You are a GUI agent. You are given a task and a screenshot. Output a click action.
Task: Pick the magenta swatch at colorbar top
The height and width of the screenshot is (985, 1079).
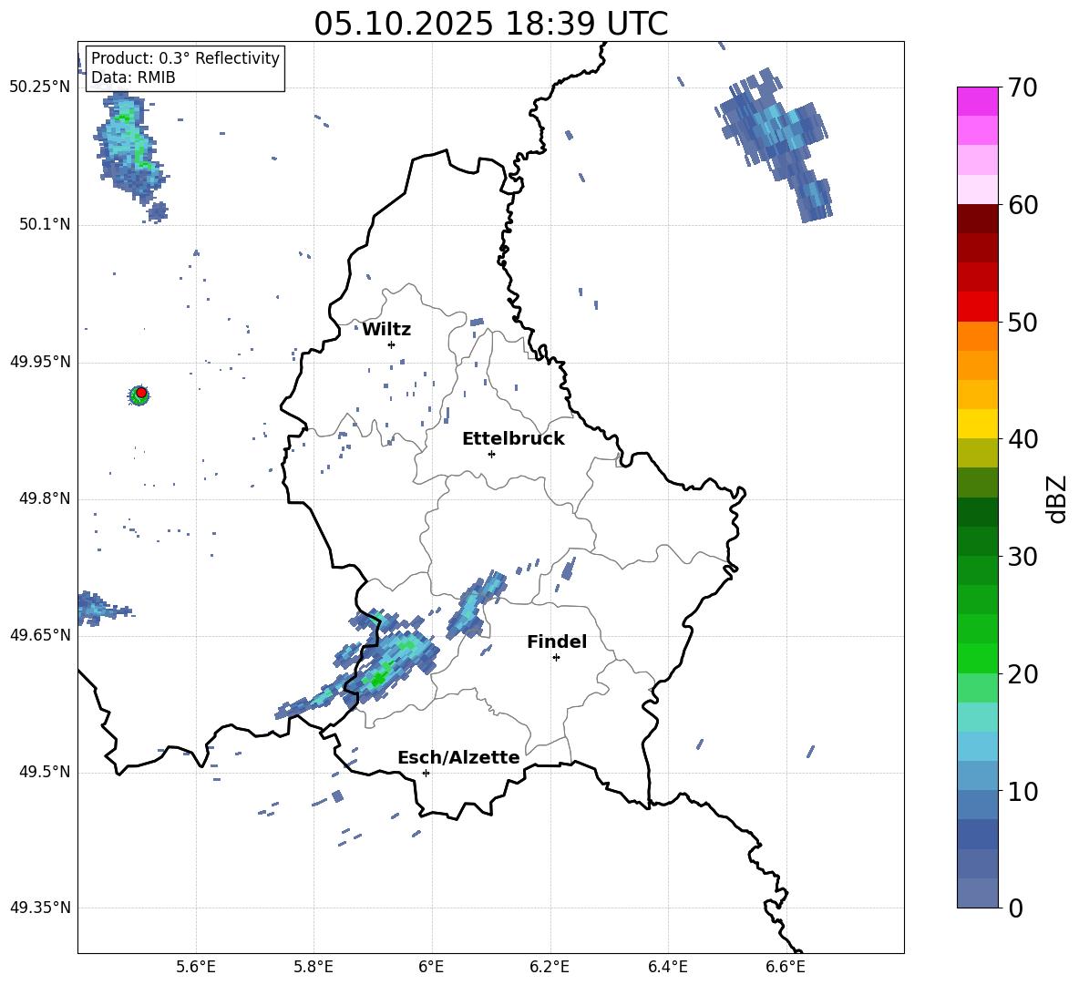coord(978,101)
